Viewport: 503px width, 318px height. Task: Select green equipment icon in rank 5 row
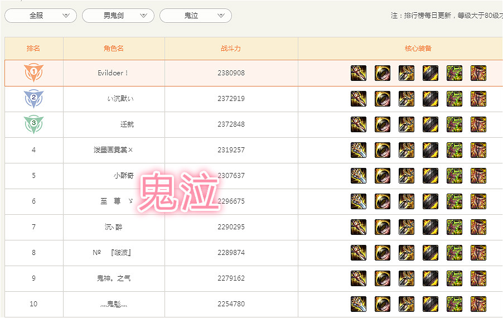(x=454, y=176)
